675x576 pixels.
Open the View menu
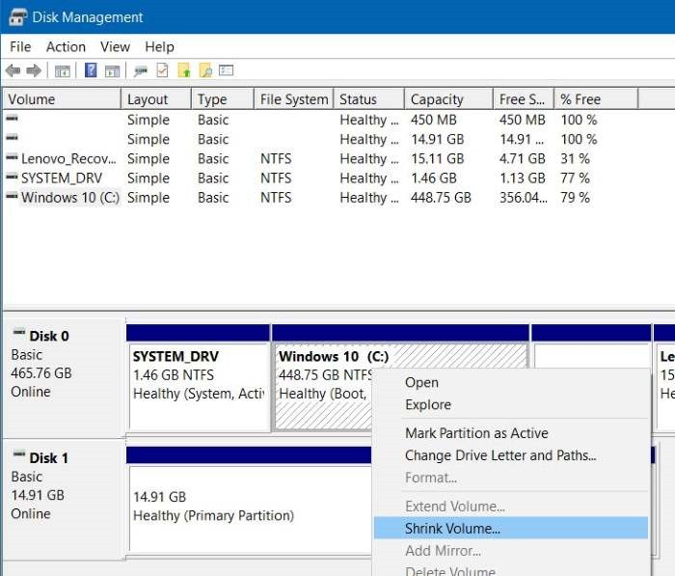[x=115, y=46]
